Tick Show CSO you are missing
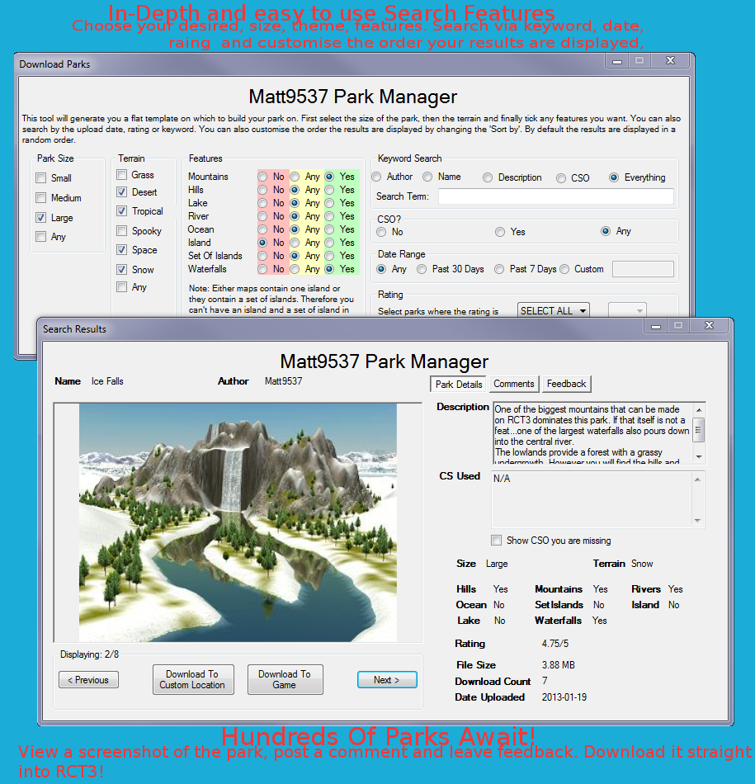Screen dimensions: 755x784 click(496, 540)
